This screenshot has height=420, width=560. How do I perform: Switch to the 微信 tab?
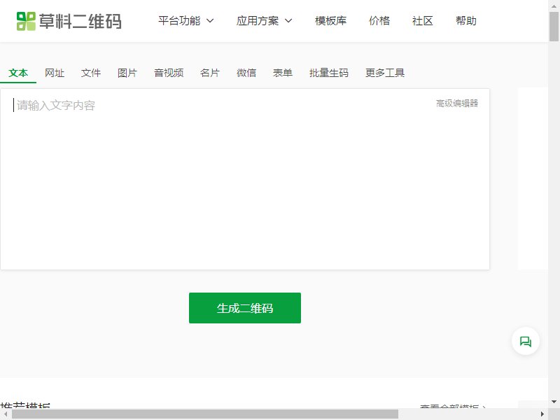(x=246, y=73)
